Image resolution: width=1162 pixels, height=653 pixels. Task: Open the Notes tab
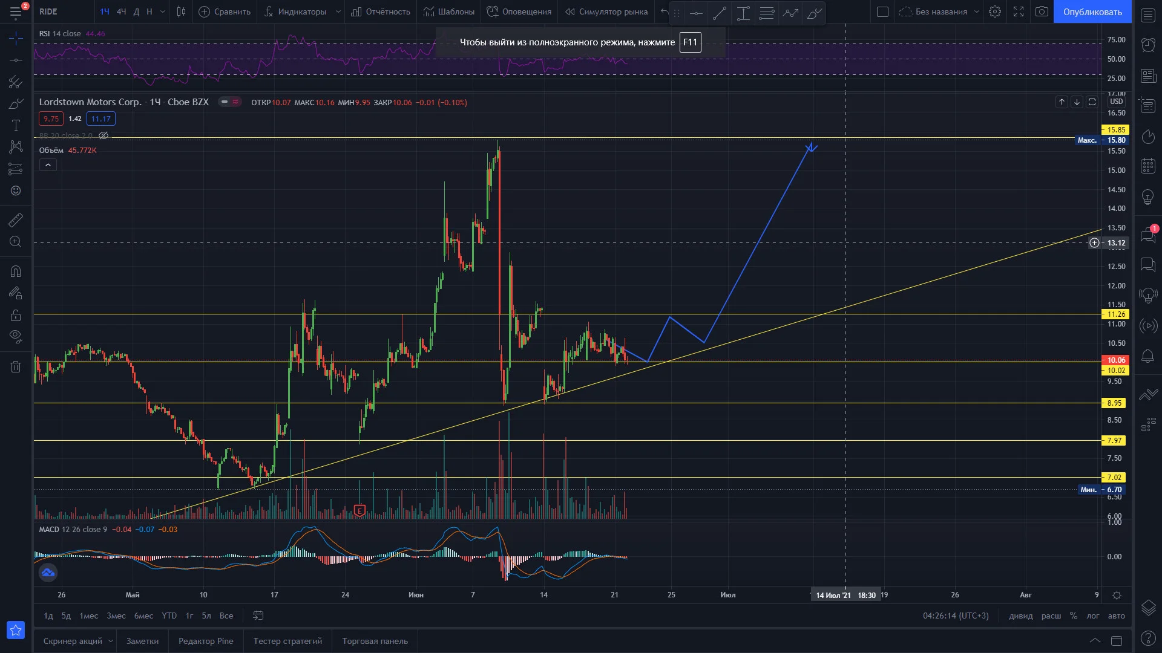(x=142, y=641)
